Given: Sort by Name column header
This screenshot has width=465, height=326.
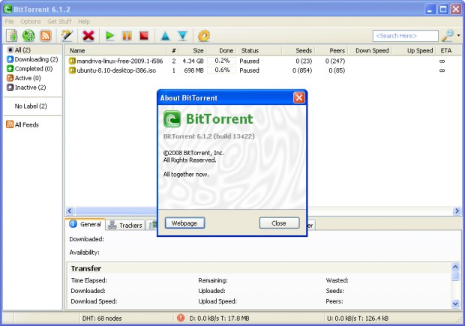Looking at the screenshot, I should [x=116, y=51].
